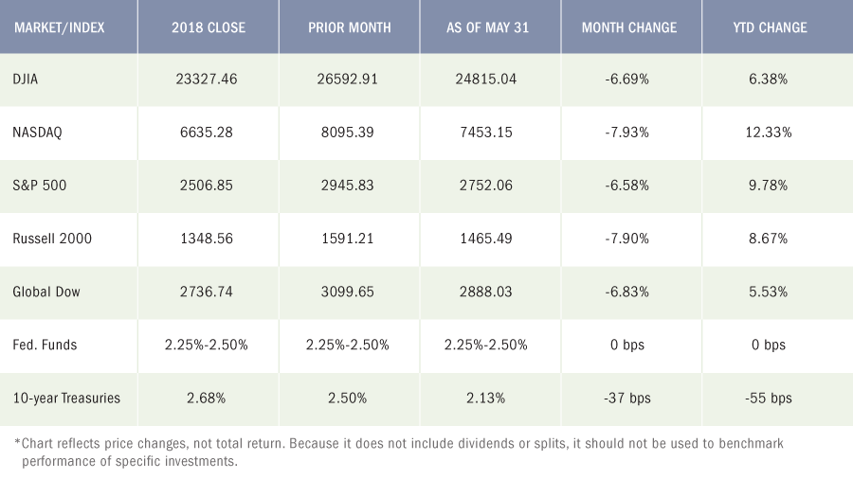
Task: Click Russell 2000 prior month 1591.21
Action: pos(347,239)
